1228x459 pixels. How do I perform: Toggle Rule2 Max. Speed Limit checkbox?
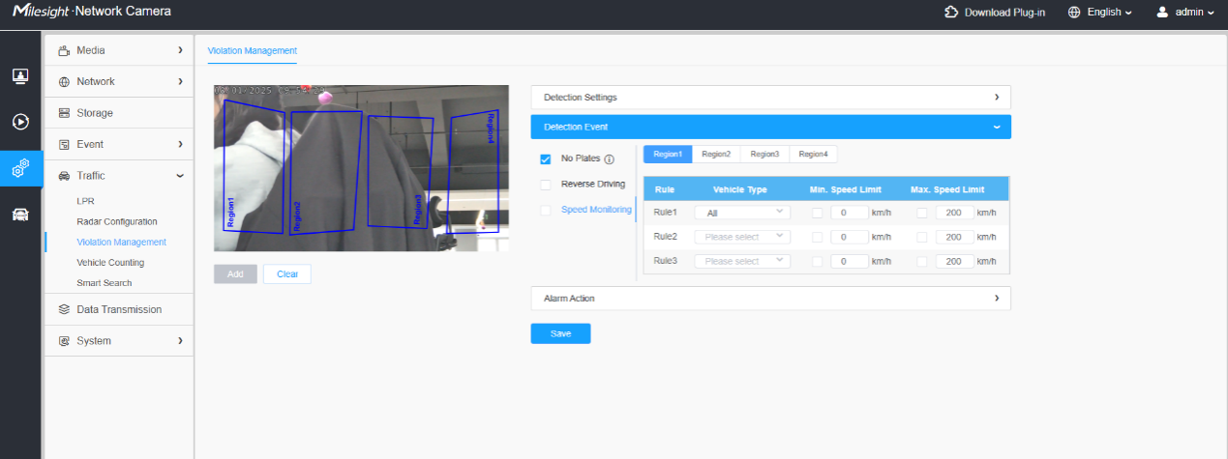tap(922, 236)
